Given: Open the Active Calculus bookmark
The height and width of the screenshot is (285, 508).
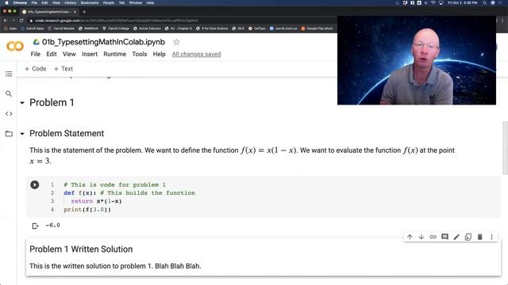Looking at the screenshot, I should coord(147,28).
